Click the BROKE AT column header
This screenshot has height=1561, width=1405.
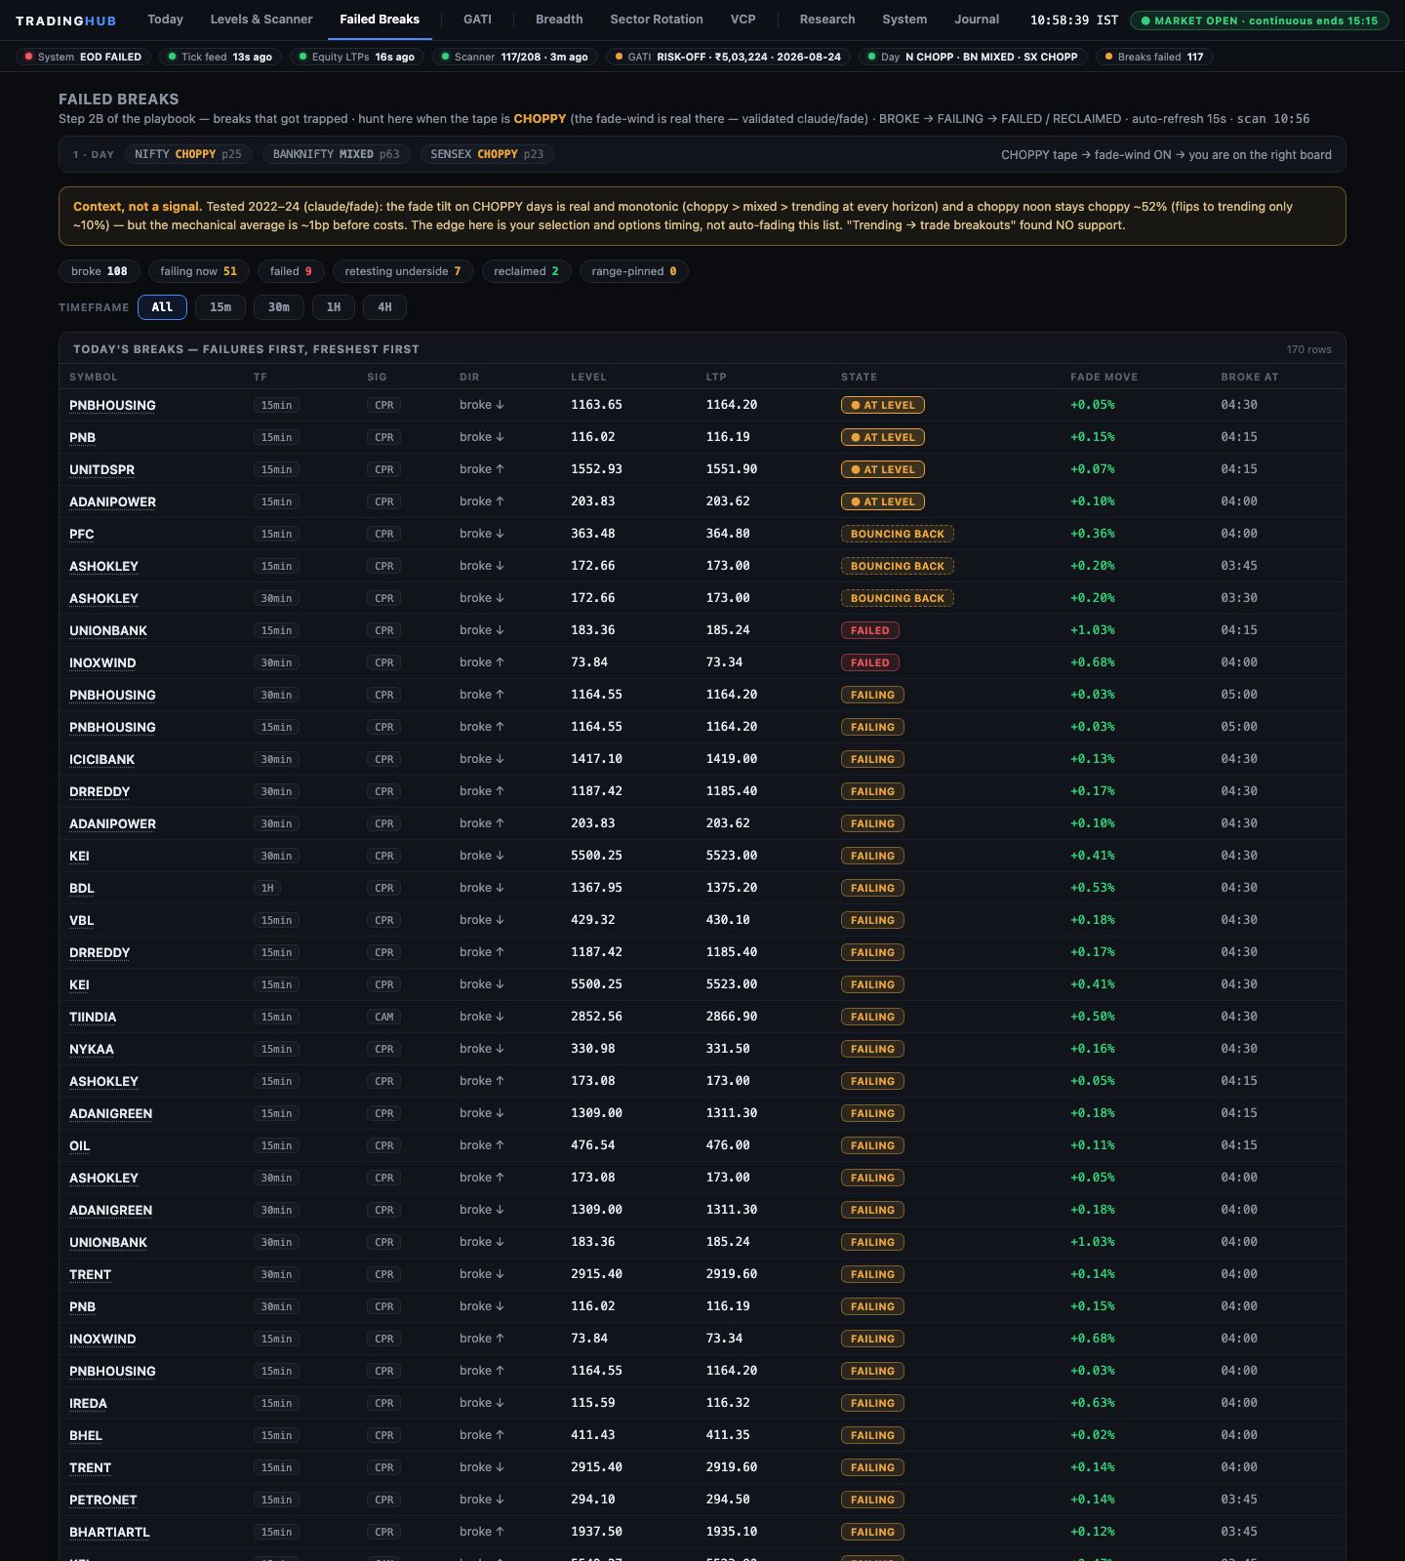[x=1250, y=377]
